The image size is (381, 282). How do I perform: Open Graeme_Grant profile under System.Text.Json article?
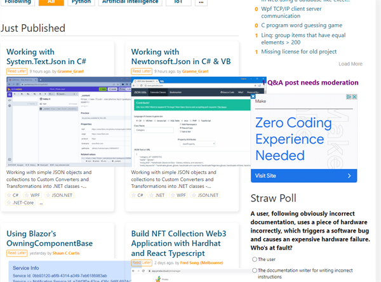pyautogui.click(x=70, y=72)
